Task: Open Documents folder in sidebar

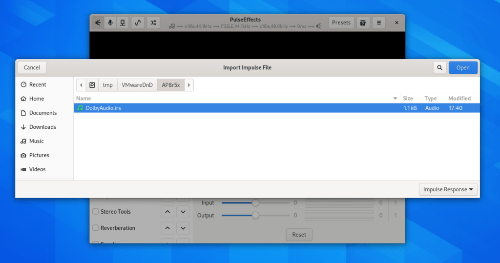Action: 44,113
